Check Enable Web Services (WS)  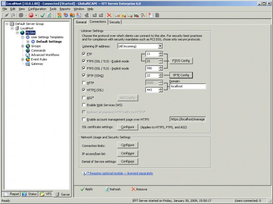[84, 105]
